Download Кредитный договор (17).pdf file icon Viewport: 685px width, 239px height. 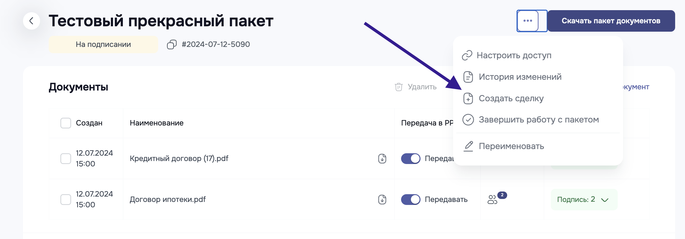382,159
